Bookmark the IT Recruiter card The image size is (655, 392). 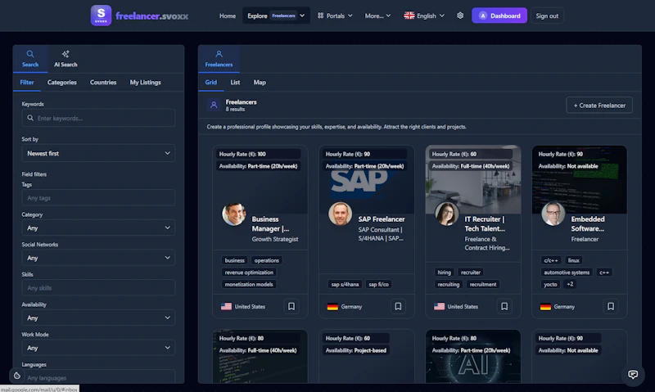[x=504, y=306]
